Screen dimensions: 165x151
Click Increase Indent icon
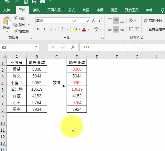point(137,29)
